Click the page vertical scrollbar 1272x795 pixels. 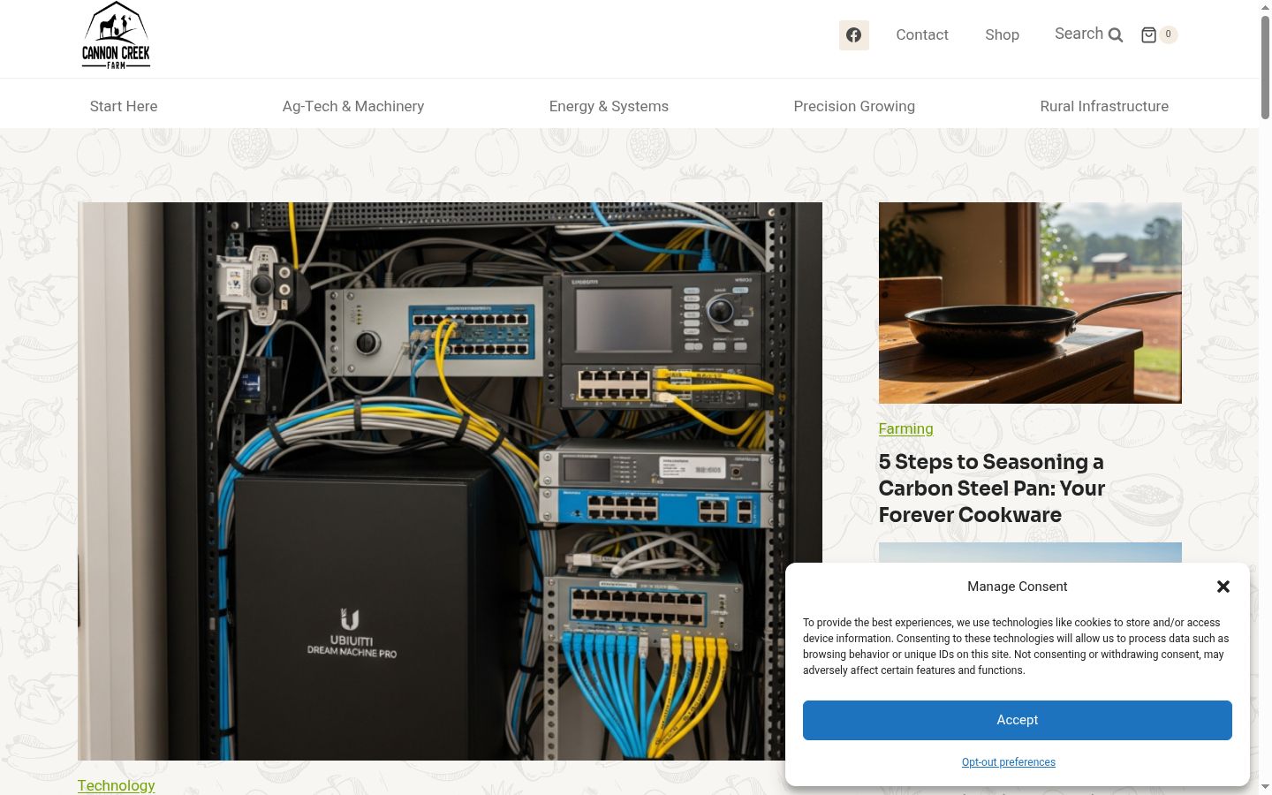tap(1265, 67)
